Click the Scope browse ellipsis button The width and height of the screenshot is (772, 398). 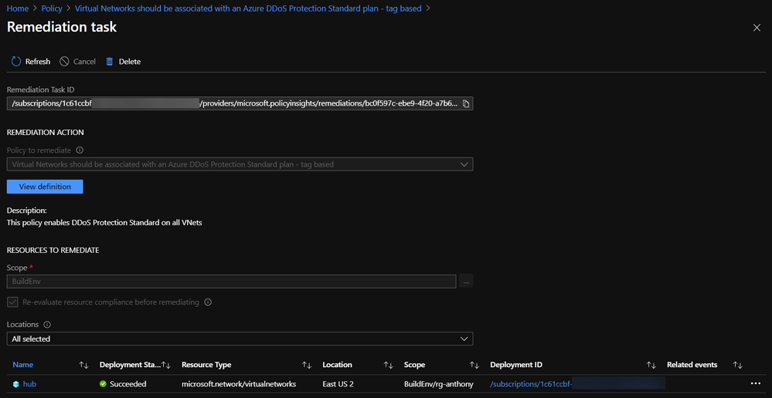pos(466,282)
